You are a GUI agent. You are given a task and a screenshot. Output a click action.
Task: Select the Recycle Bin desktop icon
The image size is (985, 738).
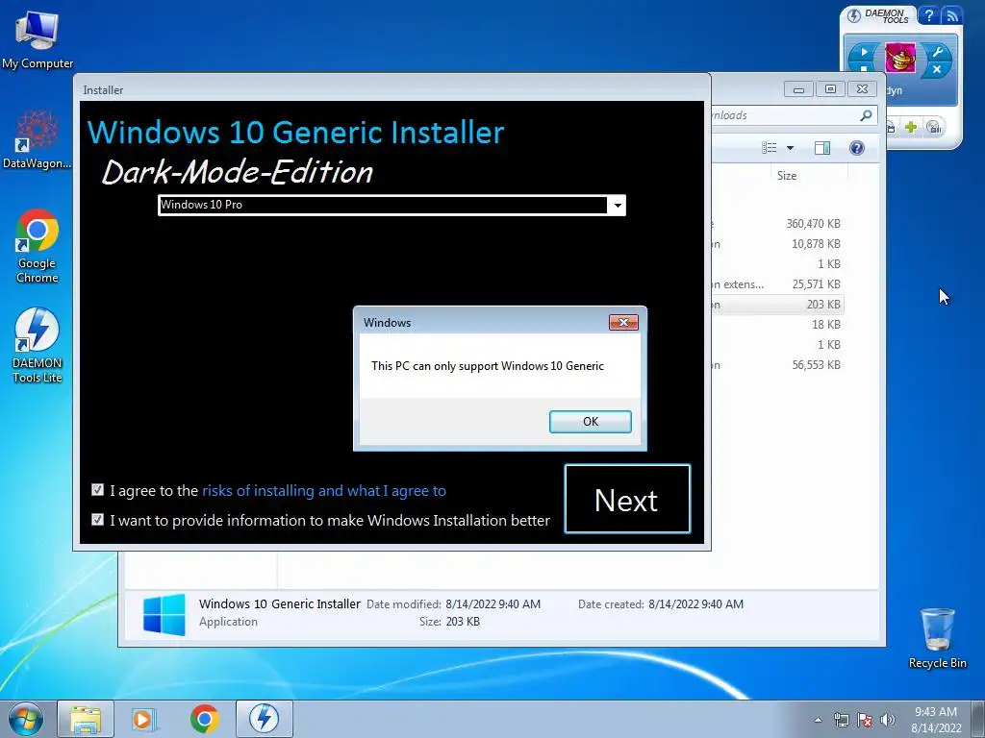tap(937, 638)
